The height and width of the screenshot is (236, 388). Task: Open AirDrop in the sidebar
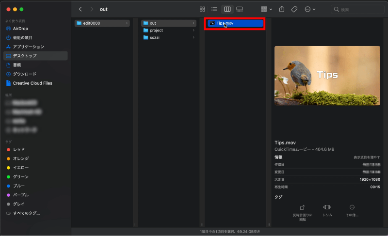coord(35,29)
